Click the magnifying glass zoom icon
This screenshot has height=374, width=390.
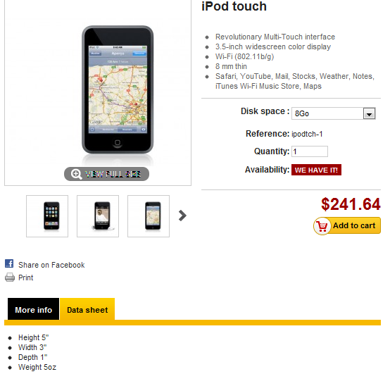pyautogui.click(x=76, y=174)
